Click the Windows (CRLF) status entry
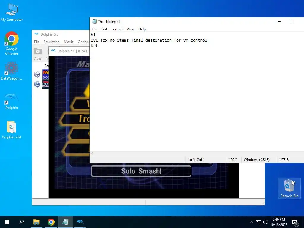 [256, 159]
